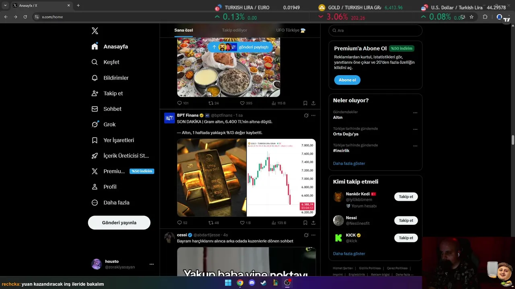This screenshot has height=289, width=515.
Task: Open options for #incirlik trend
Action: pos(415,146)
